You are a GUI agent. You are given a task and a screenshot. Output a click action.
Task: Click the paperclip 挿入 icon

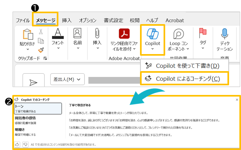pyautogui.click(x=97, y=33)
